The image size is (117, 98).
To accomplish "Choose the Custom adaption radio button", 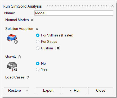I will tap(38, 48).
